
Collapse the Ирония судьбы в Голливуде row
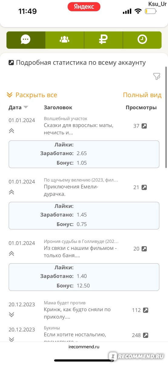pyautogui.click(x=12, y=254)
